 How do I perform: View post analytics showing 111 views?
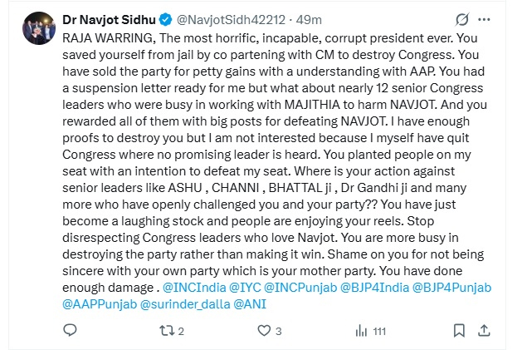tap(362, 331)
